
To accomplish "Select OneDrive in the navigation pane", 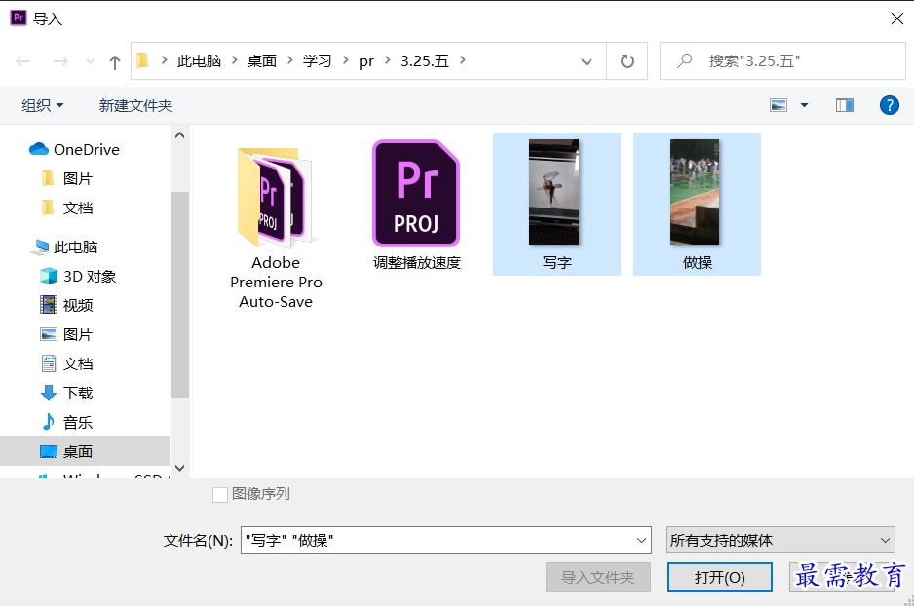I will pos(75,150).
